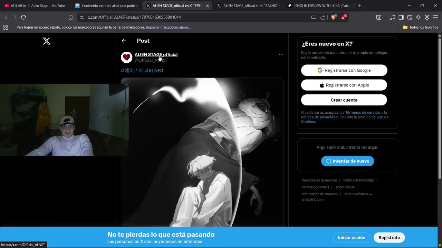The width and height of the screenshot is (442, 248).
Task: Open Política de Privacidad footer link
Action: (359, 180)
